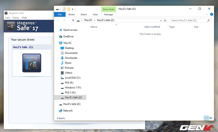Open the Manage ribbon tab

tap(108, 14)
